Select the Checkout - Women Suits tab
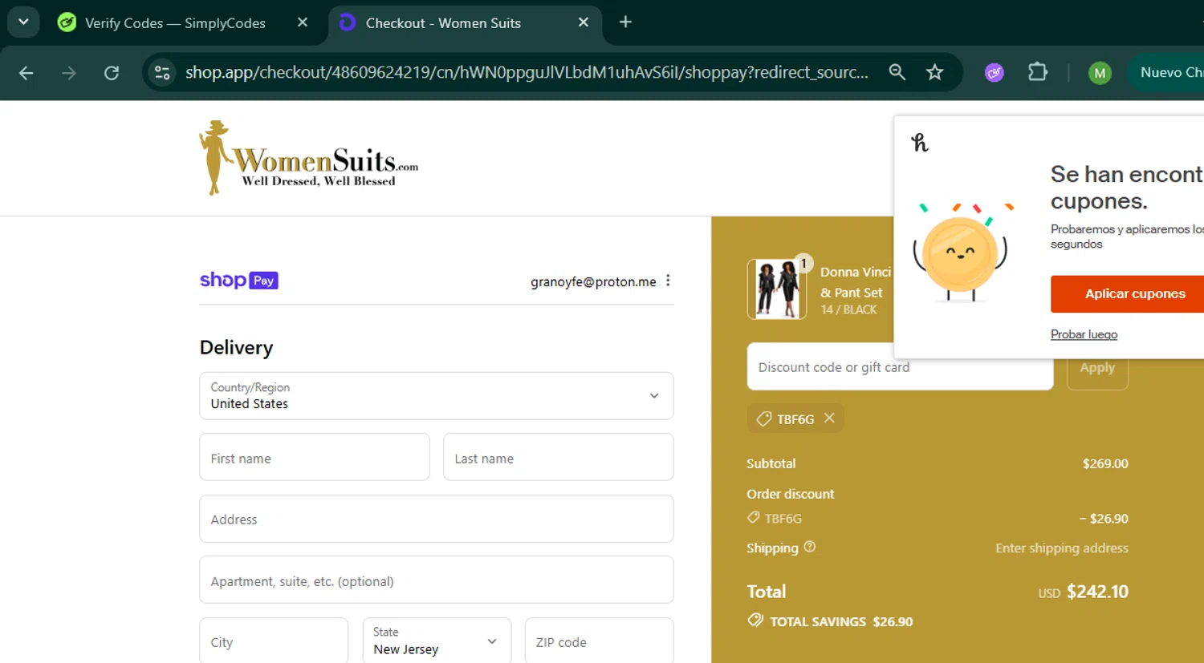The image size is (1204, 663). [442, 23]
